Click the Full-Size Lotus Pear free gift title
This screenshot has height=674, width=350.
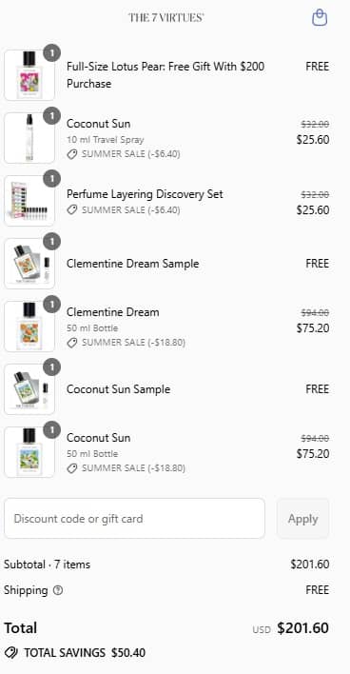point(165,75)
